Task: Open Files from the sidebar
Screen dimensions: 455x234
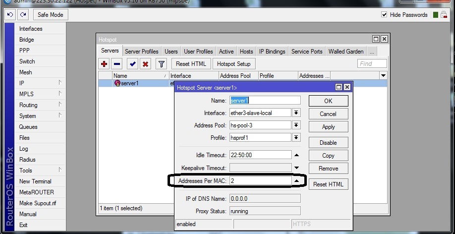Action: 24,138
